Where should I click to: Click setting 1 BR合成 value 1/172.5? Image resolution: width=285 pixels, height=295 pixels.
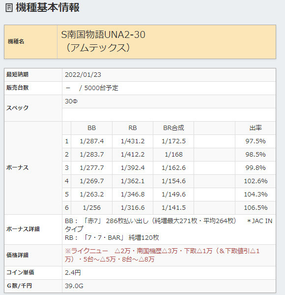tap(173, 141)
